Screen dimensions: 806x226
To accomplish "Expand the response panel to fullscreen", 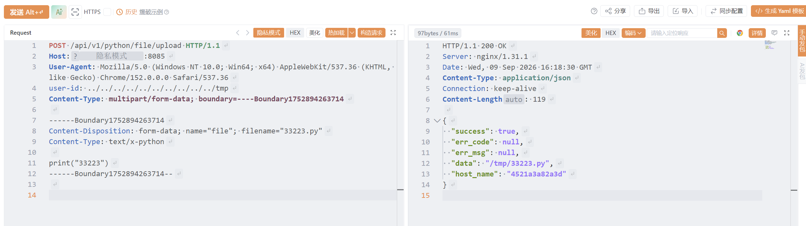I will pyautogui.click(x=787, y=33).
